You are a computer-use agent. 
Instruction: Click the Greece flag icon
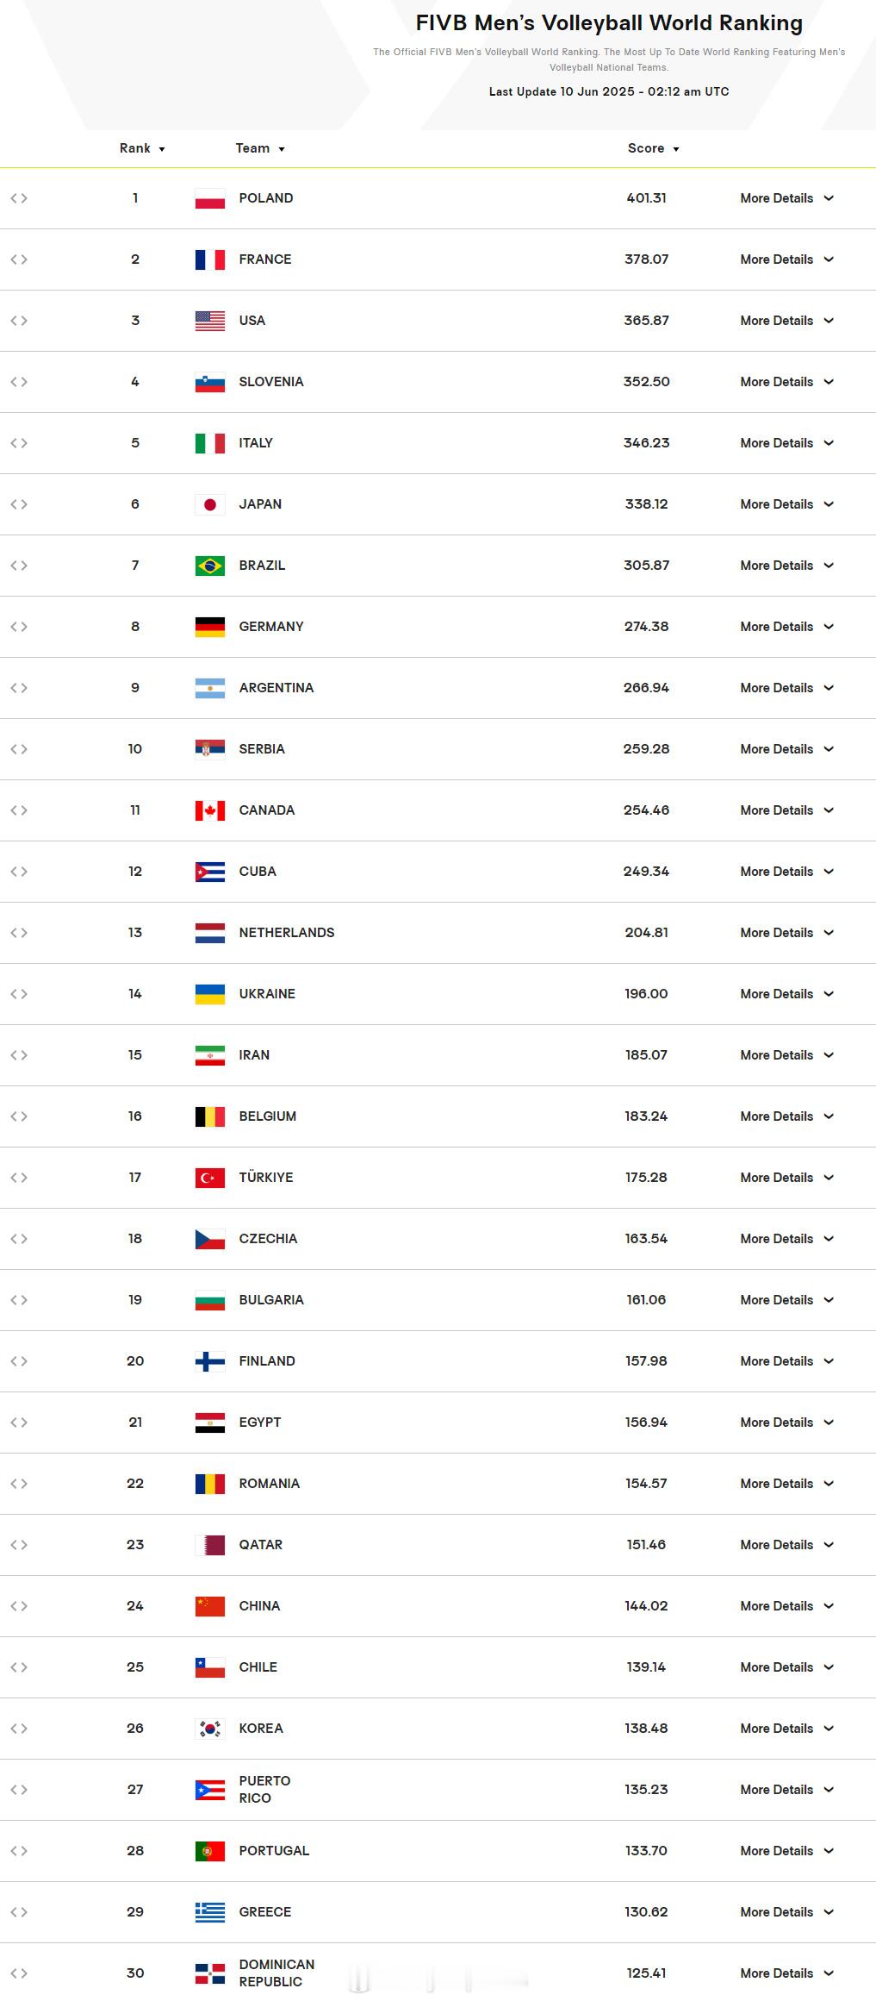tap(210, 1912)
